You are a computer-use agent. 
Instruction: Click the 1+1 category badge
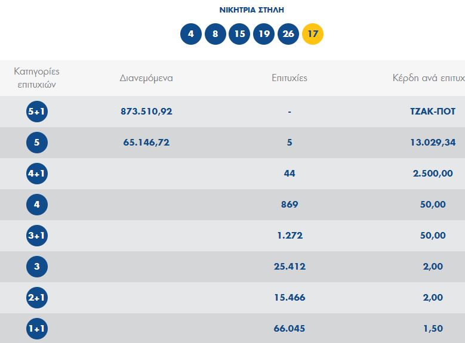(x=36, y=328)
